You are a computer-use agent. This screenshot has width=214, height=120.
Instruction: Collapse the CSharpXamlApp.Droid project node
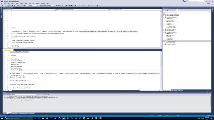pos(164,17)
